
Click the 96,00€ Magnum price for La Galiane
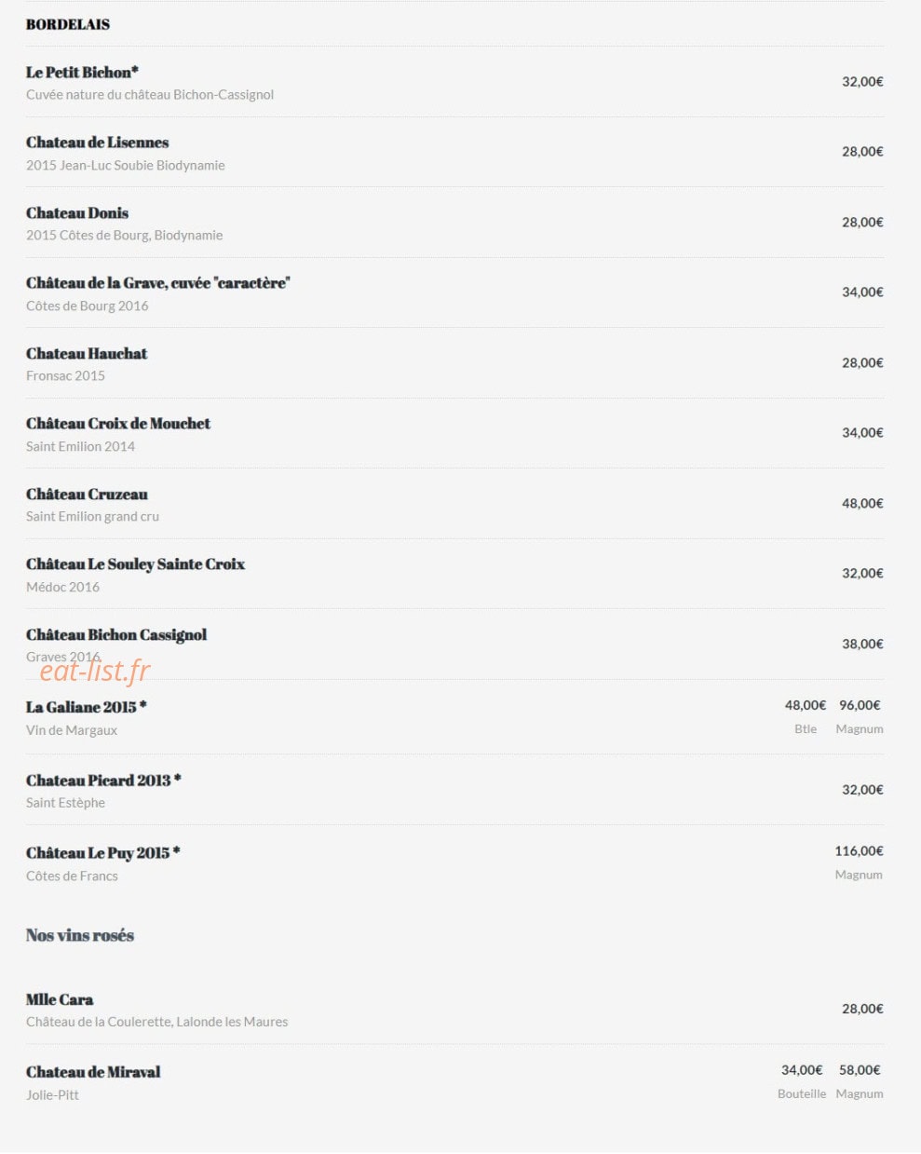point(860,705)
